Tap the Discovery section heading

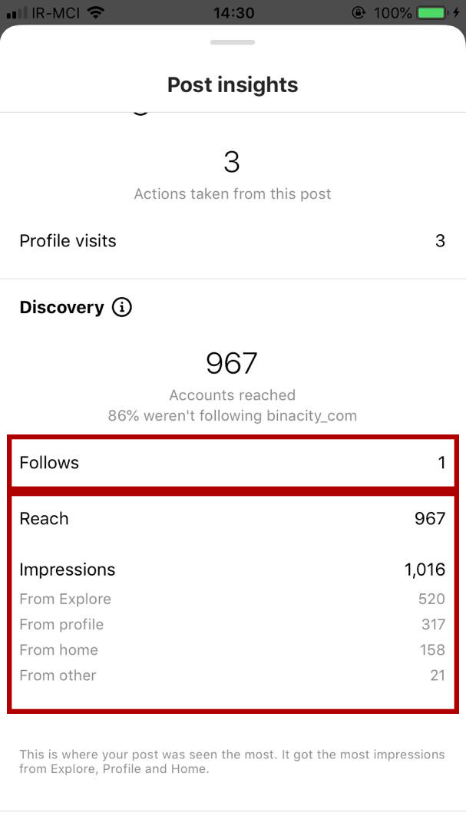tap(61, 307)
